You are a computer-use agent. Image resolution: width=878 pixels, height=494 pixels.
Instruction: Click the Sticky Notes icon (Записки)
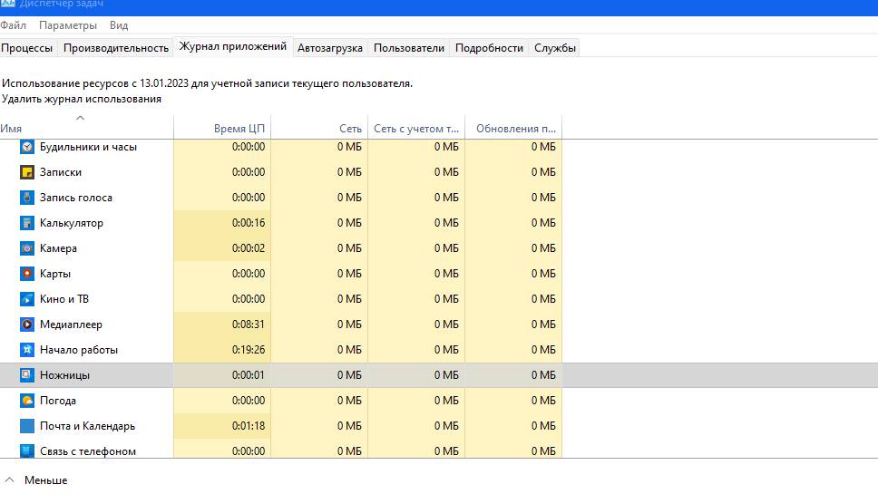pos(27,171)
